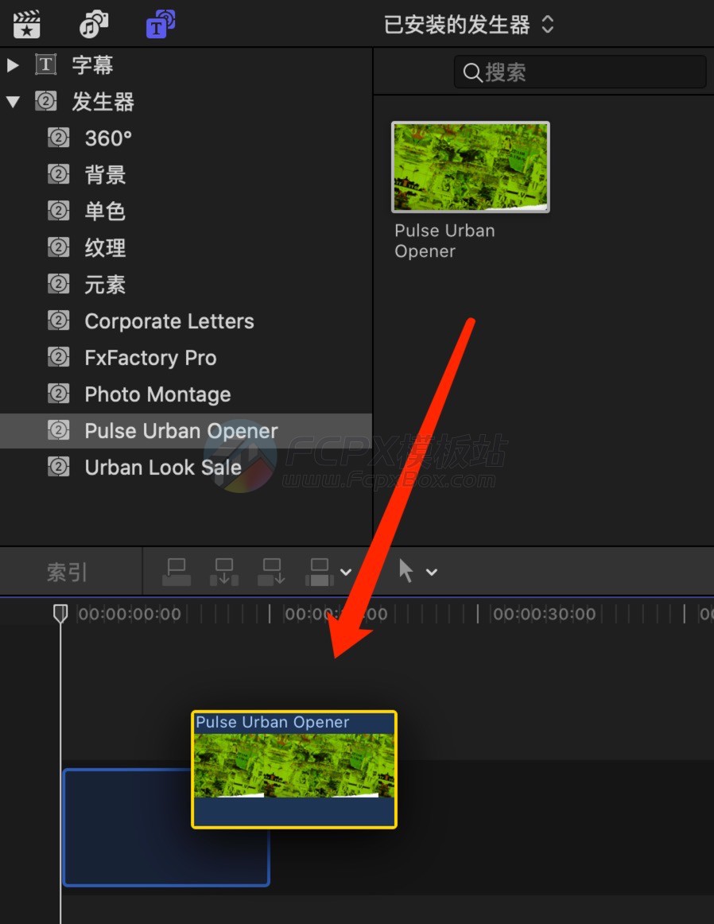Click the insert clip edit icon

[224, 573]
